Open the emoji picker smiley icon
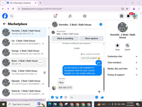142x107 pixels. point(97,97)
